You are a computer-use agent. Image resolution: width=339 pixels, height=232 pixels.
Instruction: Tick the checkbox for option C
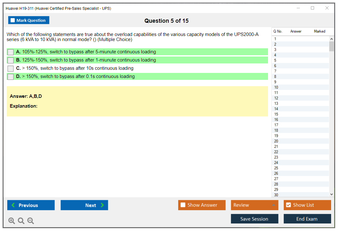(10, 68)
